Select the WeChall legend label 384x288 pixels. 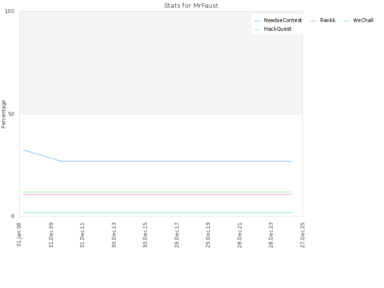pyautogui.click(x=363, y=20)
